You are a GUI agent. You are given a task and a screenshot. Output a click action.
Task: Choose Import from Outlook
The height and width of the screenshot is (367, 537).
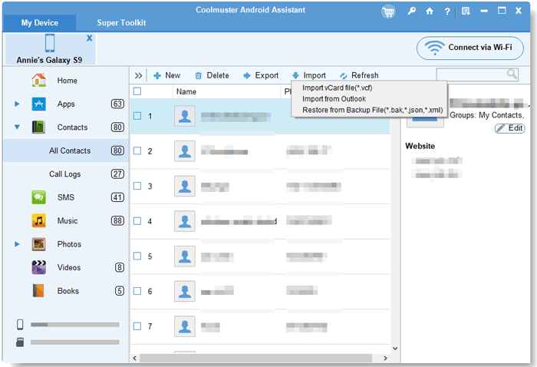point(334,99)
